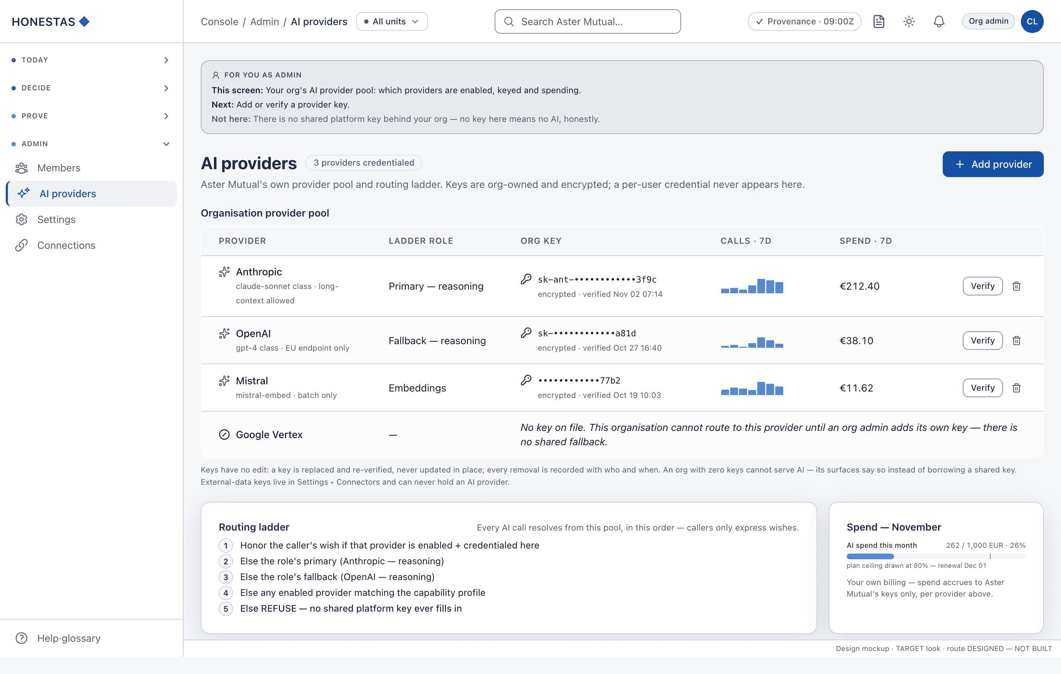Click the Primary — reasoning ladder role
Screen dimensions: 1061x674
click(436, 286)
